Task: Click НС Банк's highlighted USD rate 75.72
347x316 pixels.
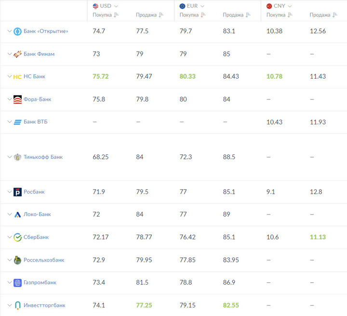Action: tap(101, 76)
